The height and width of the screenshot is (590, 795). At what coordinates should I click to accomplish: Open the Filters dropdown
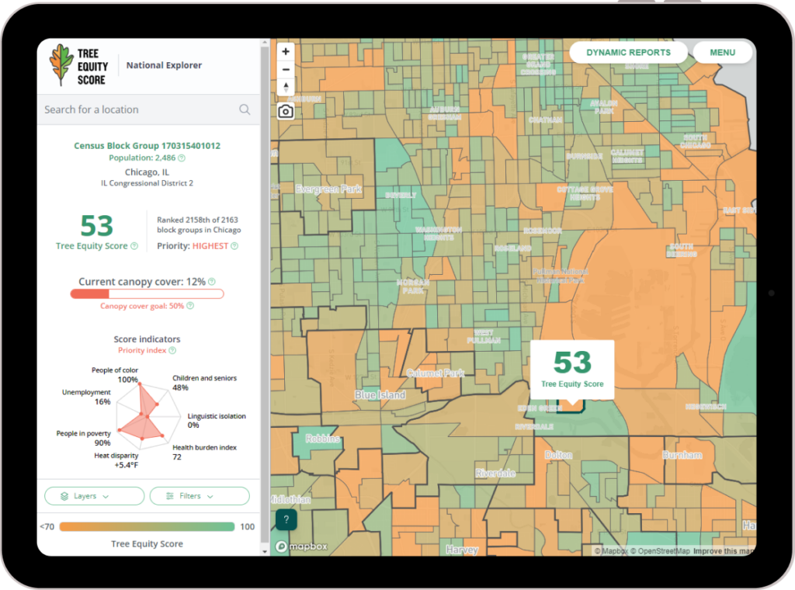200,496
